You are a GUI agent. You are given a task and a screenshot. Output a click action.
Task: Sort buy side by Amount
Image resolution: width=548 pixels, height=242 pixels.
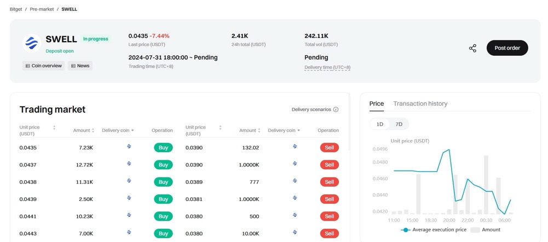93,130
